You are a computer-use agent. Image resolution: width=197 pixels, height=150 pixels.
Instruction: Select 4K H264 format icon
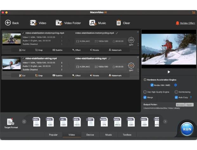[63, 122]
